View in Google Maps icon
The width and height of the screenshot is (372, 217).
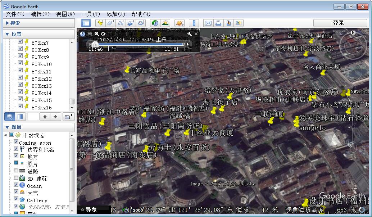(239, 23)
